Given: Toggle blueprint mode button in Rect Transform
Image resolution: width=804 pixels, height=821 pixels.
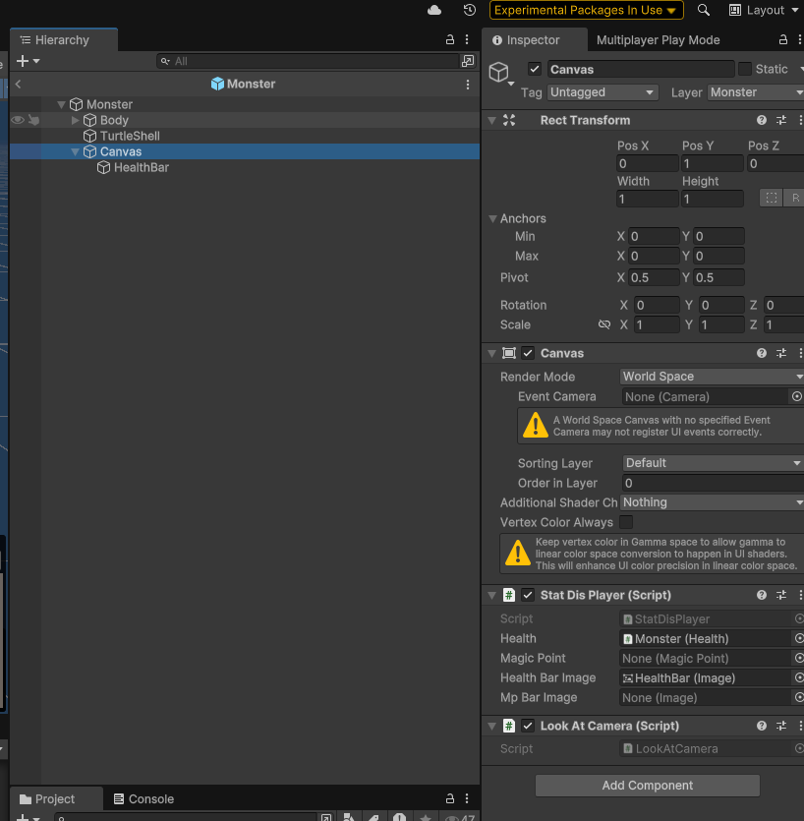Looking at the screenshot, I should 771,198.
